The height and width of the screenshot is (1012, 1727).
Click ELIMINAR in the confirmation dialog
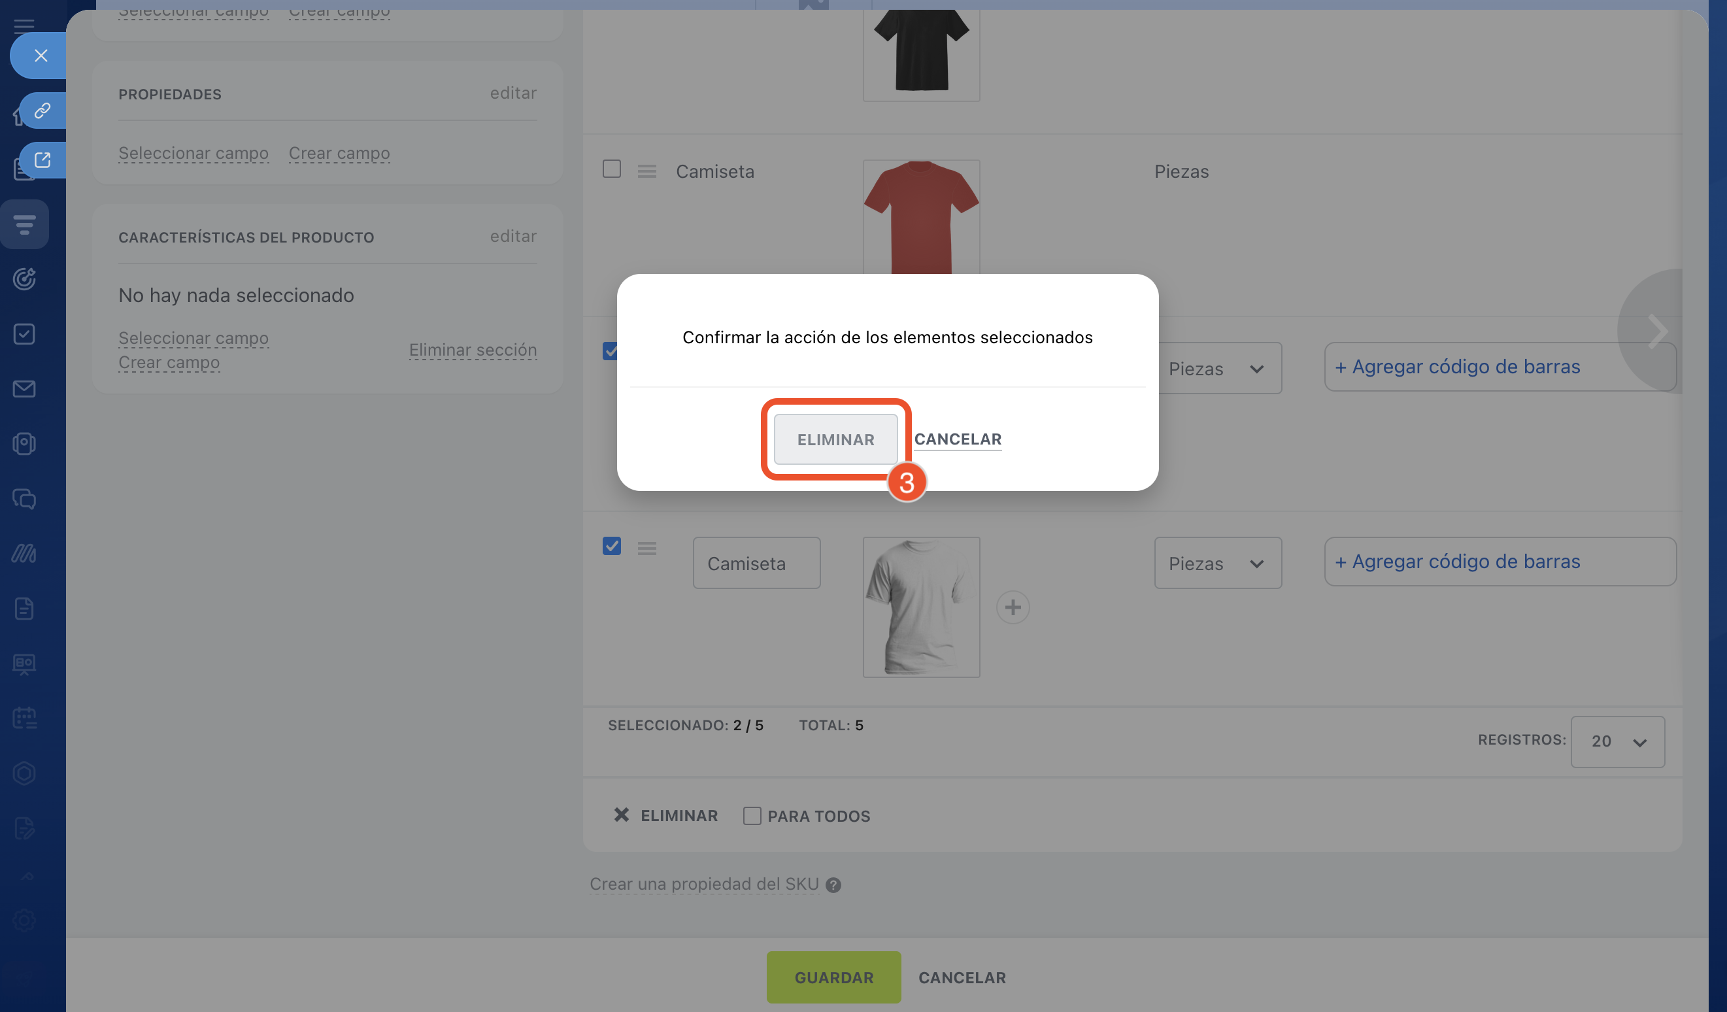(x=835, y=439)
